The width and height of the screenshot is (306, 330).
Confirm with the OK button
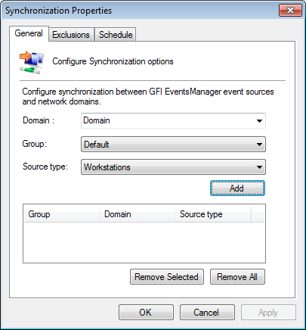pyautogui.click(x=146, y=313)
